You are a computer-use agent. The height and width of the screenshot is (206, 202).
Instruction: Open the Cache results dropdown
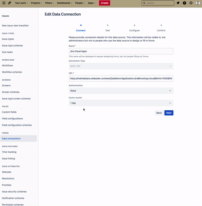coord(121,103)
